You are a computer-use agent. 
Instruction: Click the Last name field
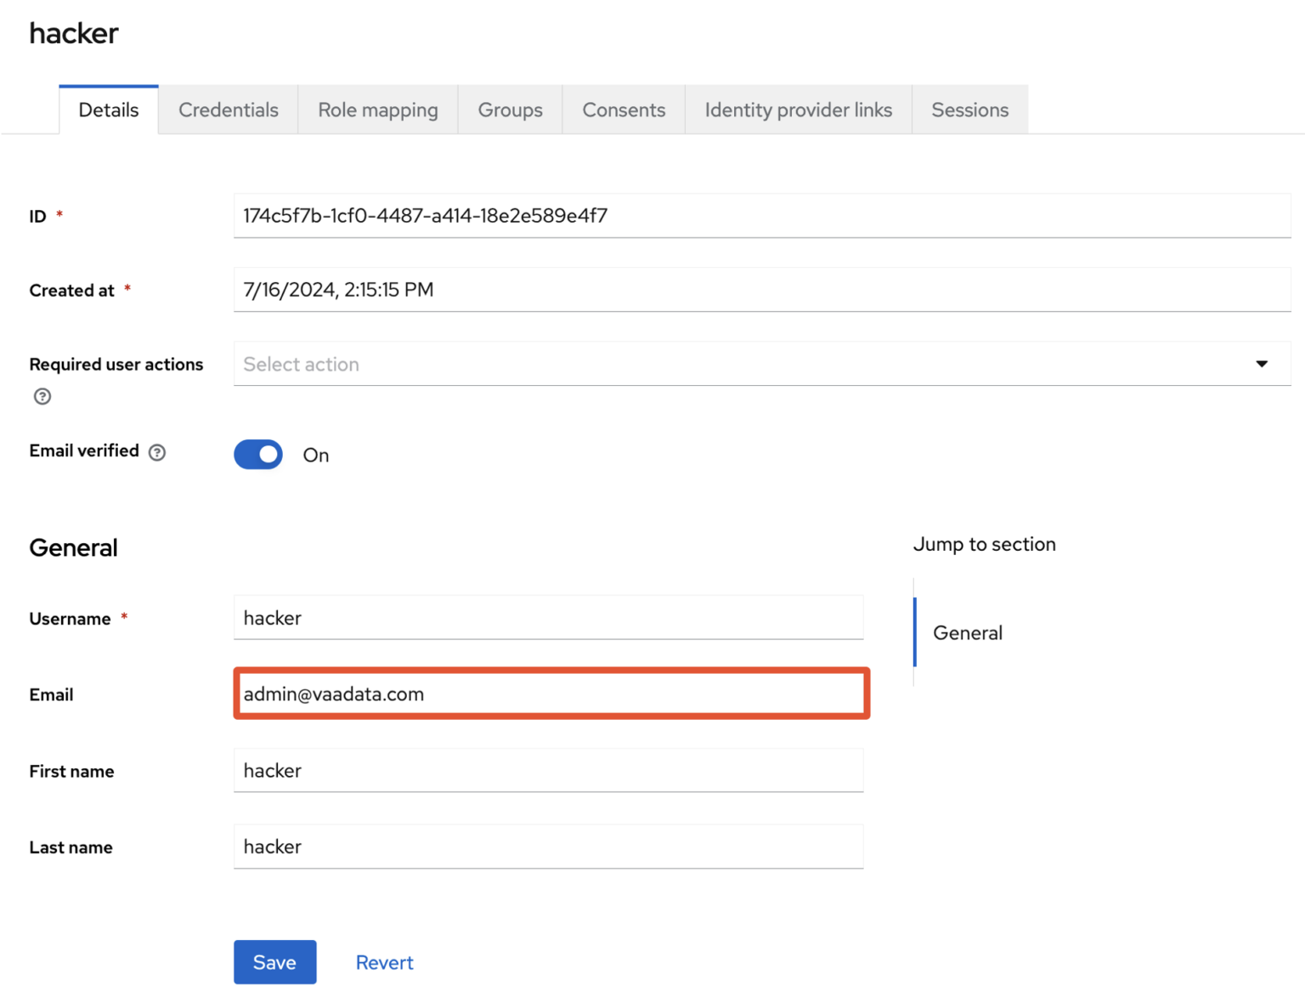coord(548,847)
